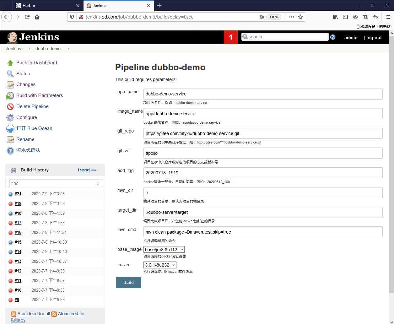Click the log out link
The height and width of the screenshot is (324, 394).
tap(374, 38)
